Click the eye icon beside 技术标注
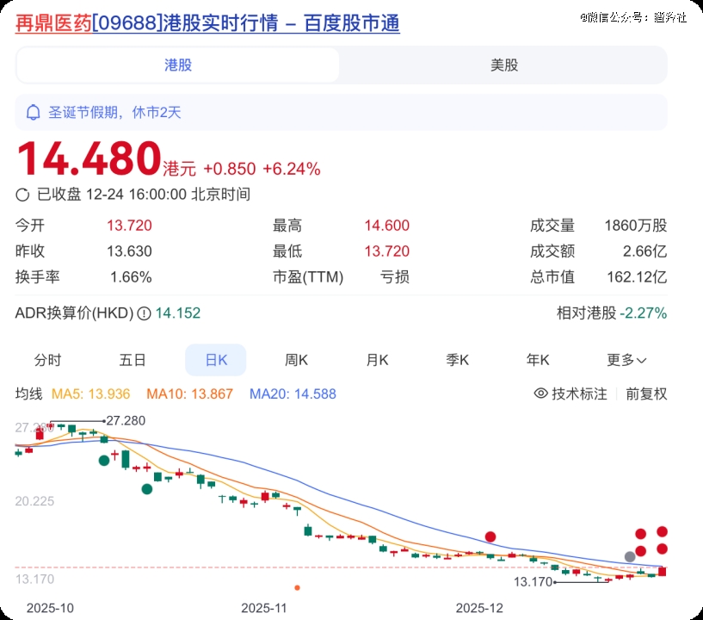This screenshot has height=620, width=703. pyautogui.click(x=541, y=394)
